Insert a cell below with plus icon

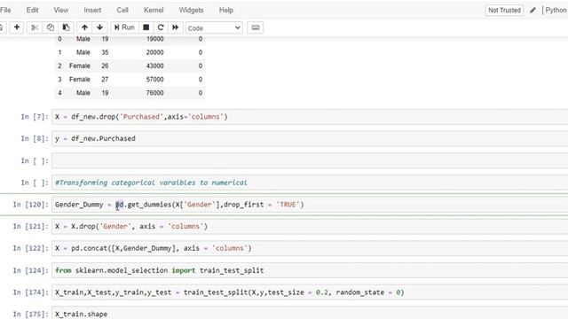tap(17, 27)
